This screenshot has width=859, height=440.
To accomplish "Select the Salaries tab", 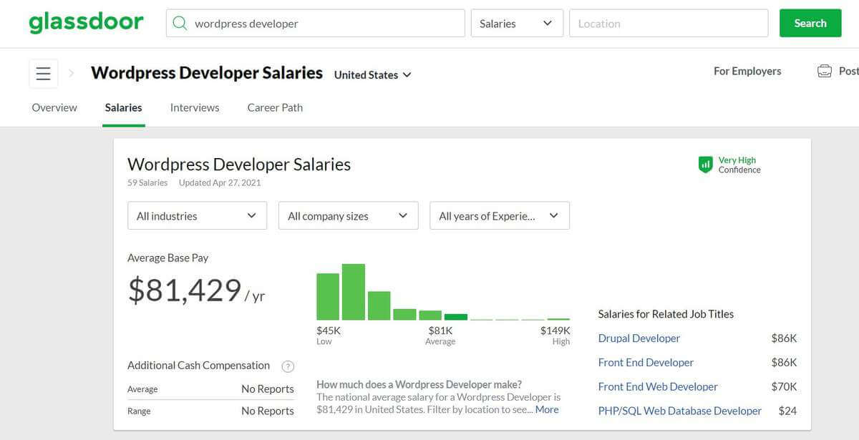I will [x=124, y=107].
